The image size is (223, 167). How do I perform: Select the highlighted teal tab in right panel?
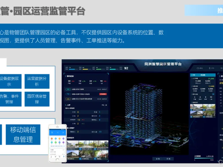(x=203, y=75)
